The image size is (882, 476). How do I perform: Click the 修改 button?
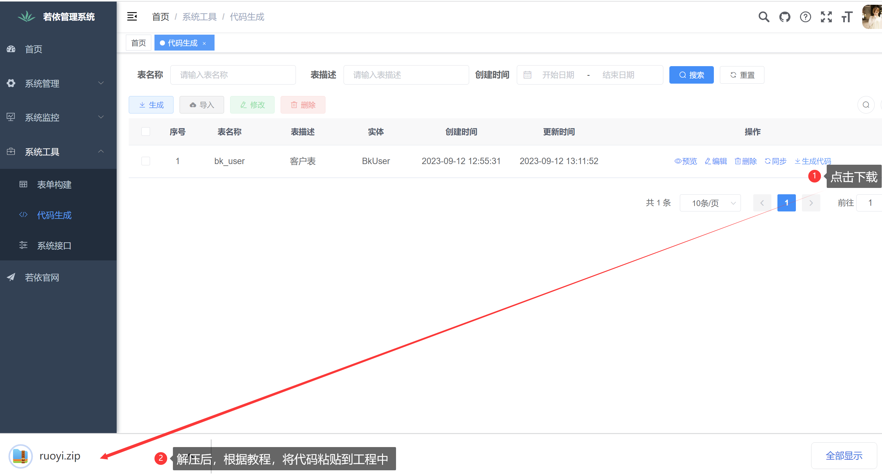tap(252, 105)
